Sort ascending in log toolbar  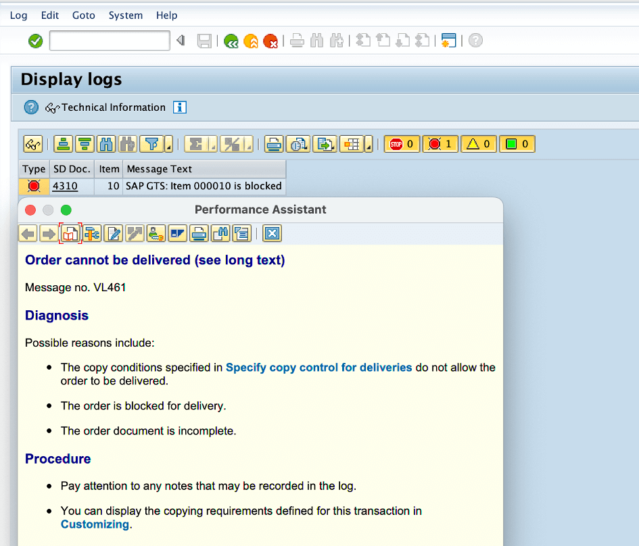click(63, 144)
